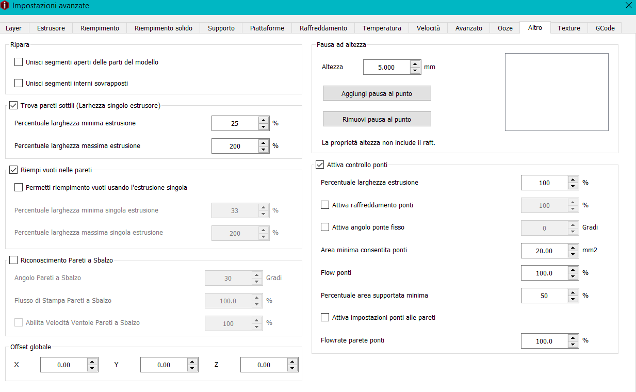Click the Offset globale Y input field
Image resolution: width=636 pixels, height=392 pixels.
163,365
